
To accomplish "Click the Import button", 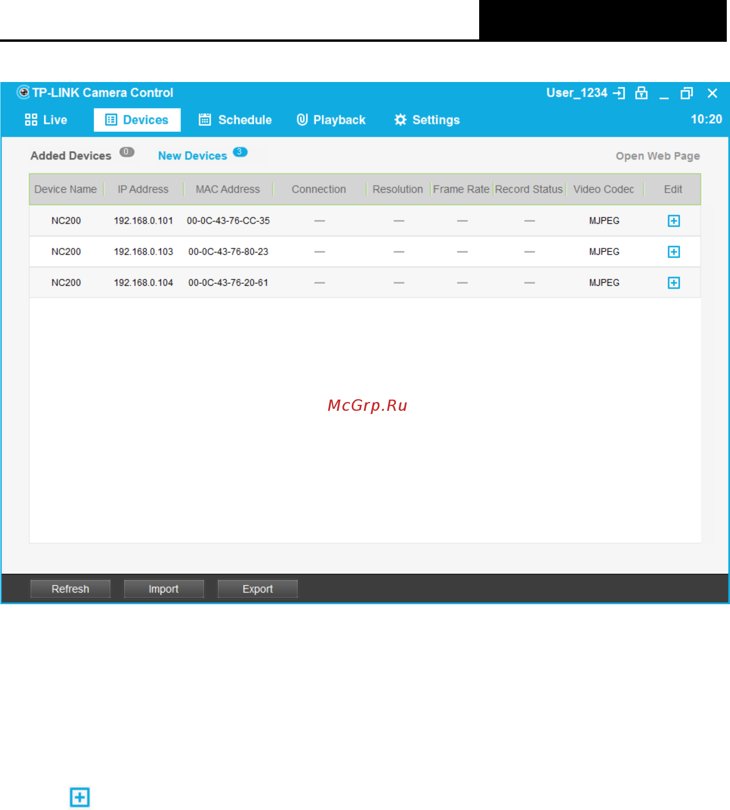I will coord(164,589).
